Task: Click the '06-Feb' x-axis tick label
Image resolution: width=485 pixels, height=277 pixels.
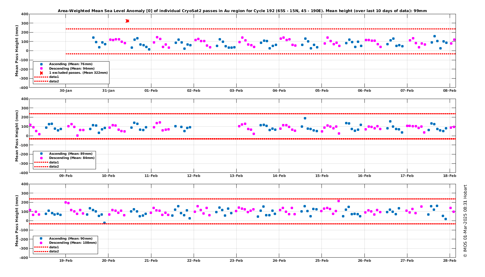Action: tap(364, 91)
